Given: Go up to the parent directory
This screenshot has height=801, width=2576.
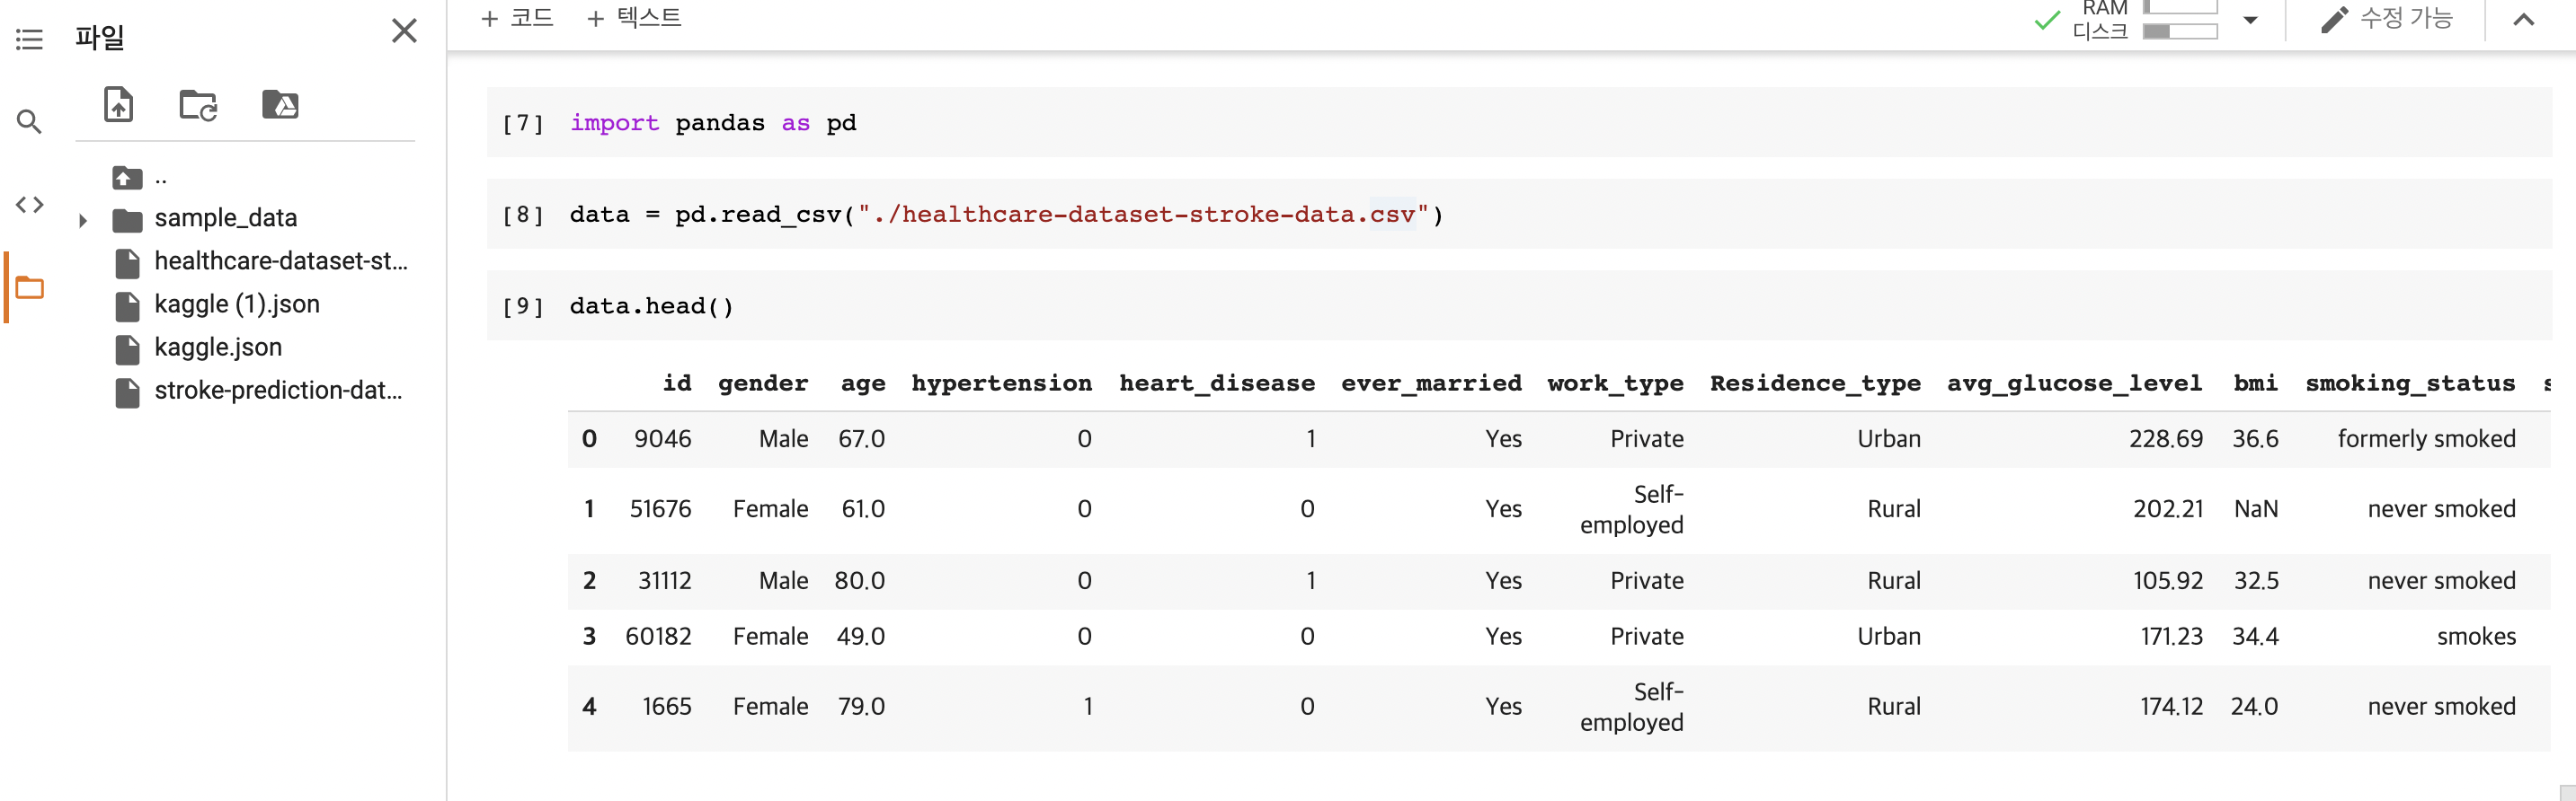Looking at the screenshot, I should click(127, 179).
